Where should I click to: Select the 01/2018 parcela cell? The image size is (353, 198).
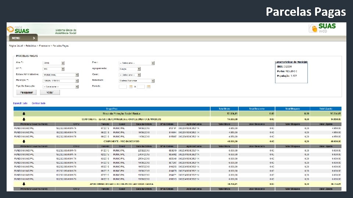(105, 151)
